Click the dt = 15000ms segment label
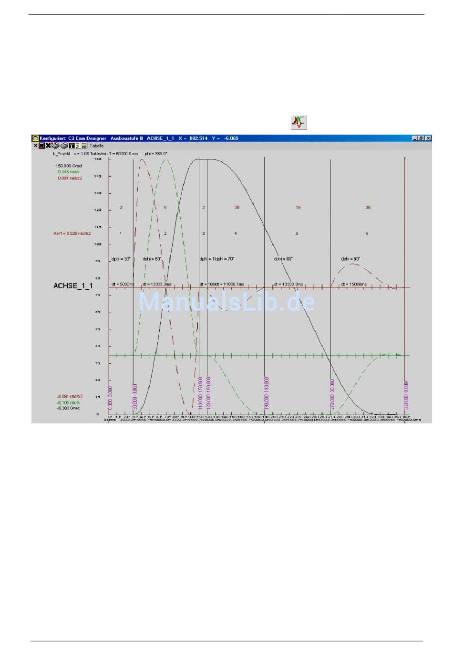Image resolution: width=453 pixels, height=654 pixels. [x=353, y=284]
